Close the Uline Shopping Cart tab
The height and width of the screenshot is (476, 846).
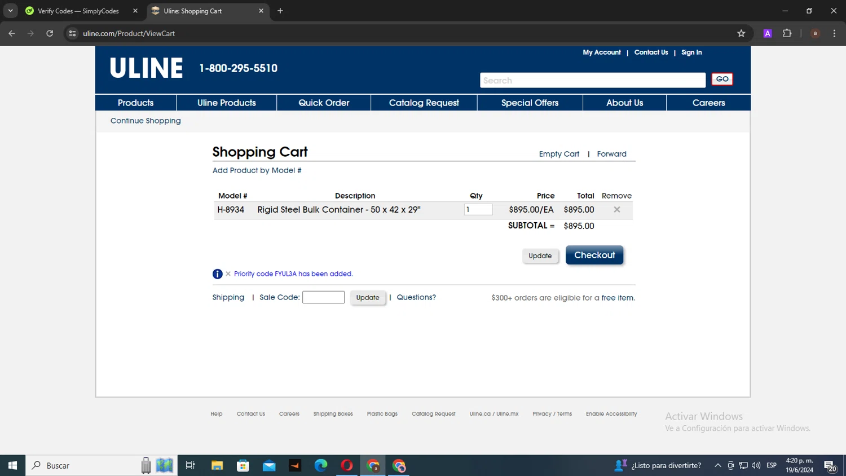click(261, 11)
